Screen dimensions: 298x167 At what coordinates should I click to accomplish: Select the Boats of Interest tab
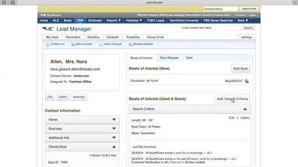[141, 58]
